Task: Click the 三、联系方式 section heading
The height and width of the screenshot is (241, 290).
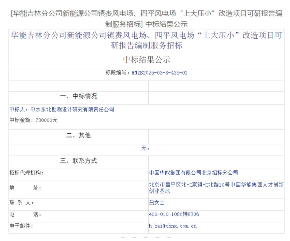Action: click(x=78, y=161)
